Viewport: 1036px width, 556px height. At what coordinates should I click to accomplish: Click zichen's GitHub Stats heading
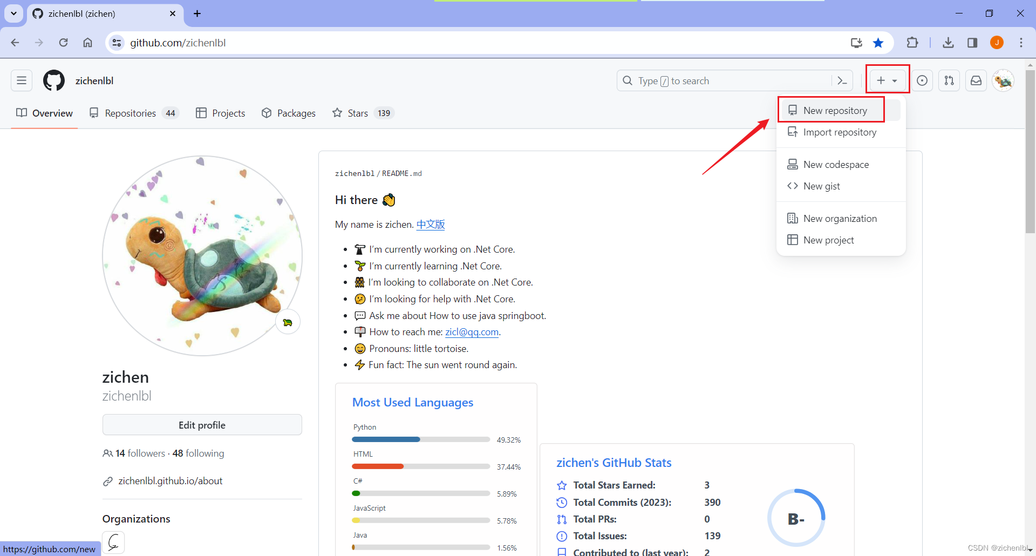614,463
